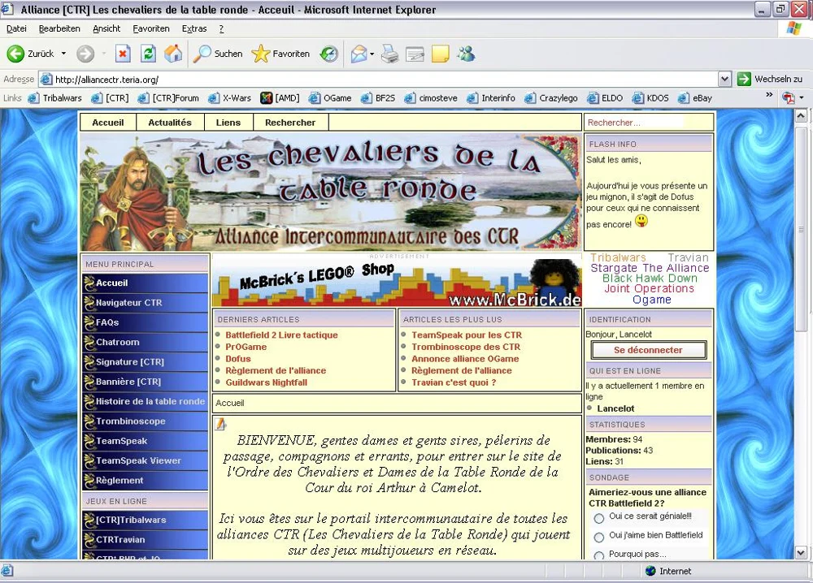The width and height of the screenshot is (813, 583).
Task: Open the PDF toolbar dropdown arrow
Action: 802,98
